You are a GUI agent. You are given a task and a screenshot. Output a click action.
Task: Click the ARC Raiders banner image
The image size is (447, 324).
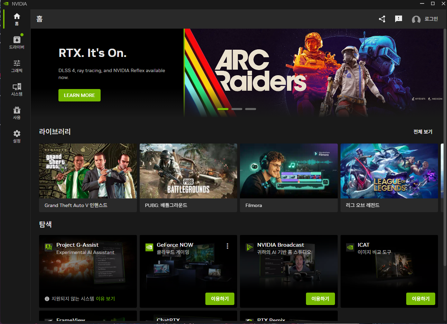click(313, 72)
